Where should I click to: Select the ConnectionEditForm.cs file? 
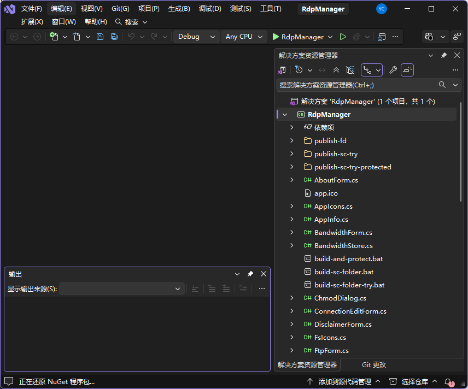coord(350,311)
